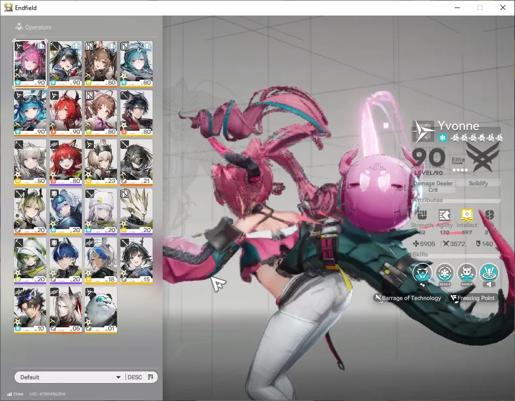Open the Default sort dropdown
The image size is (515, 401).
coord(70,377)
